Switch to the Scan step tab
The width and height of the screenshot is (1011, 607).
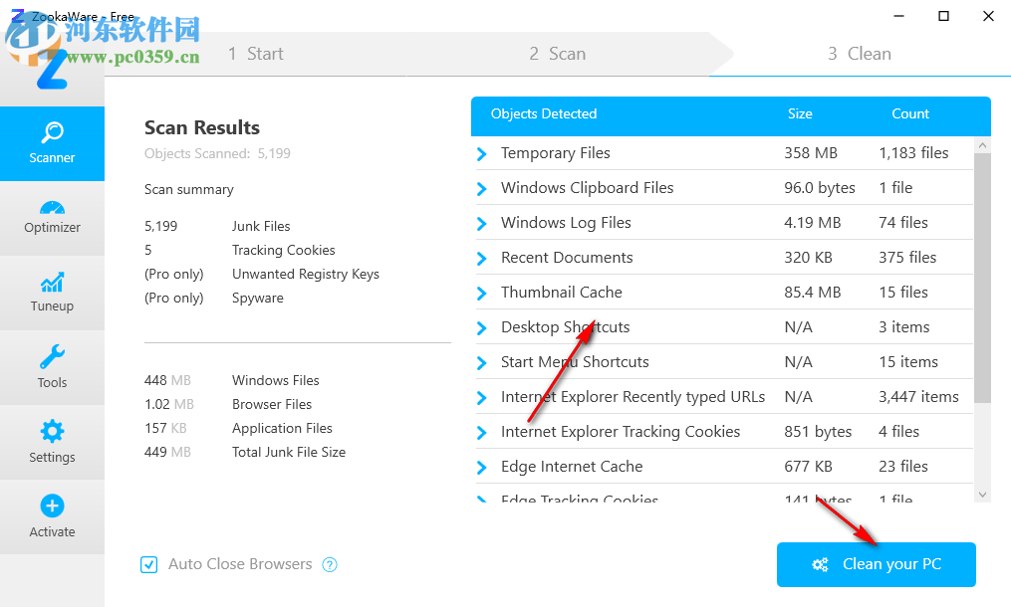click(557, 54)
